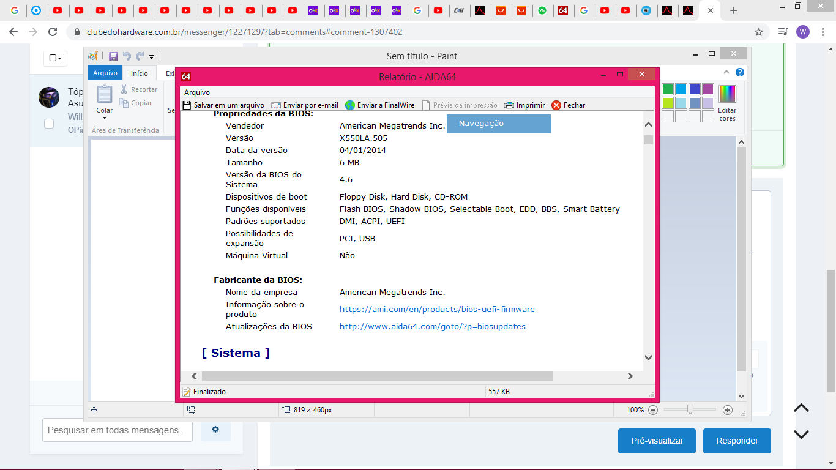Click the AIDA64 64 logo in title bar
The image size is (836, 470).
click(186, 76)
